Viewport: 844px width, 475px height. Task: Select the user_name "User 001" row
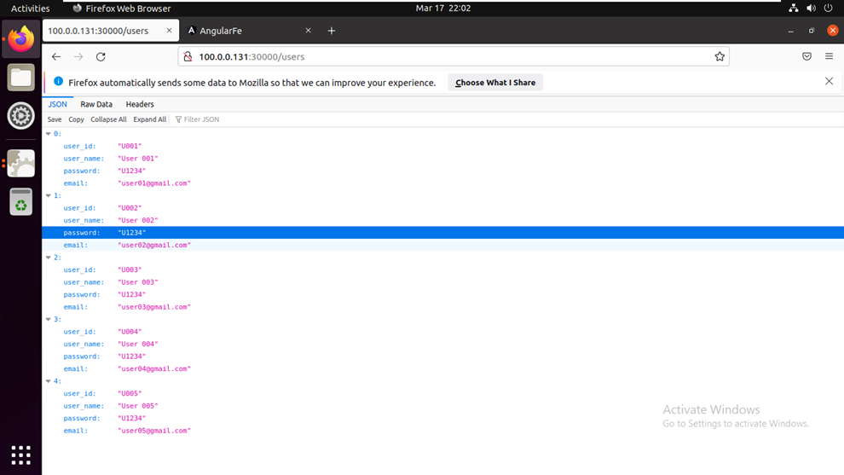click(x=442, y=159)
